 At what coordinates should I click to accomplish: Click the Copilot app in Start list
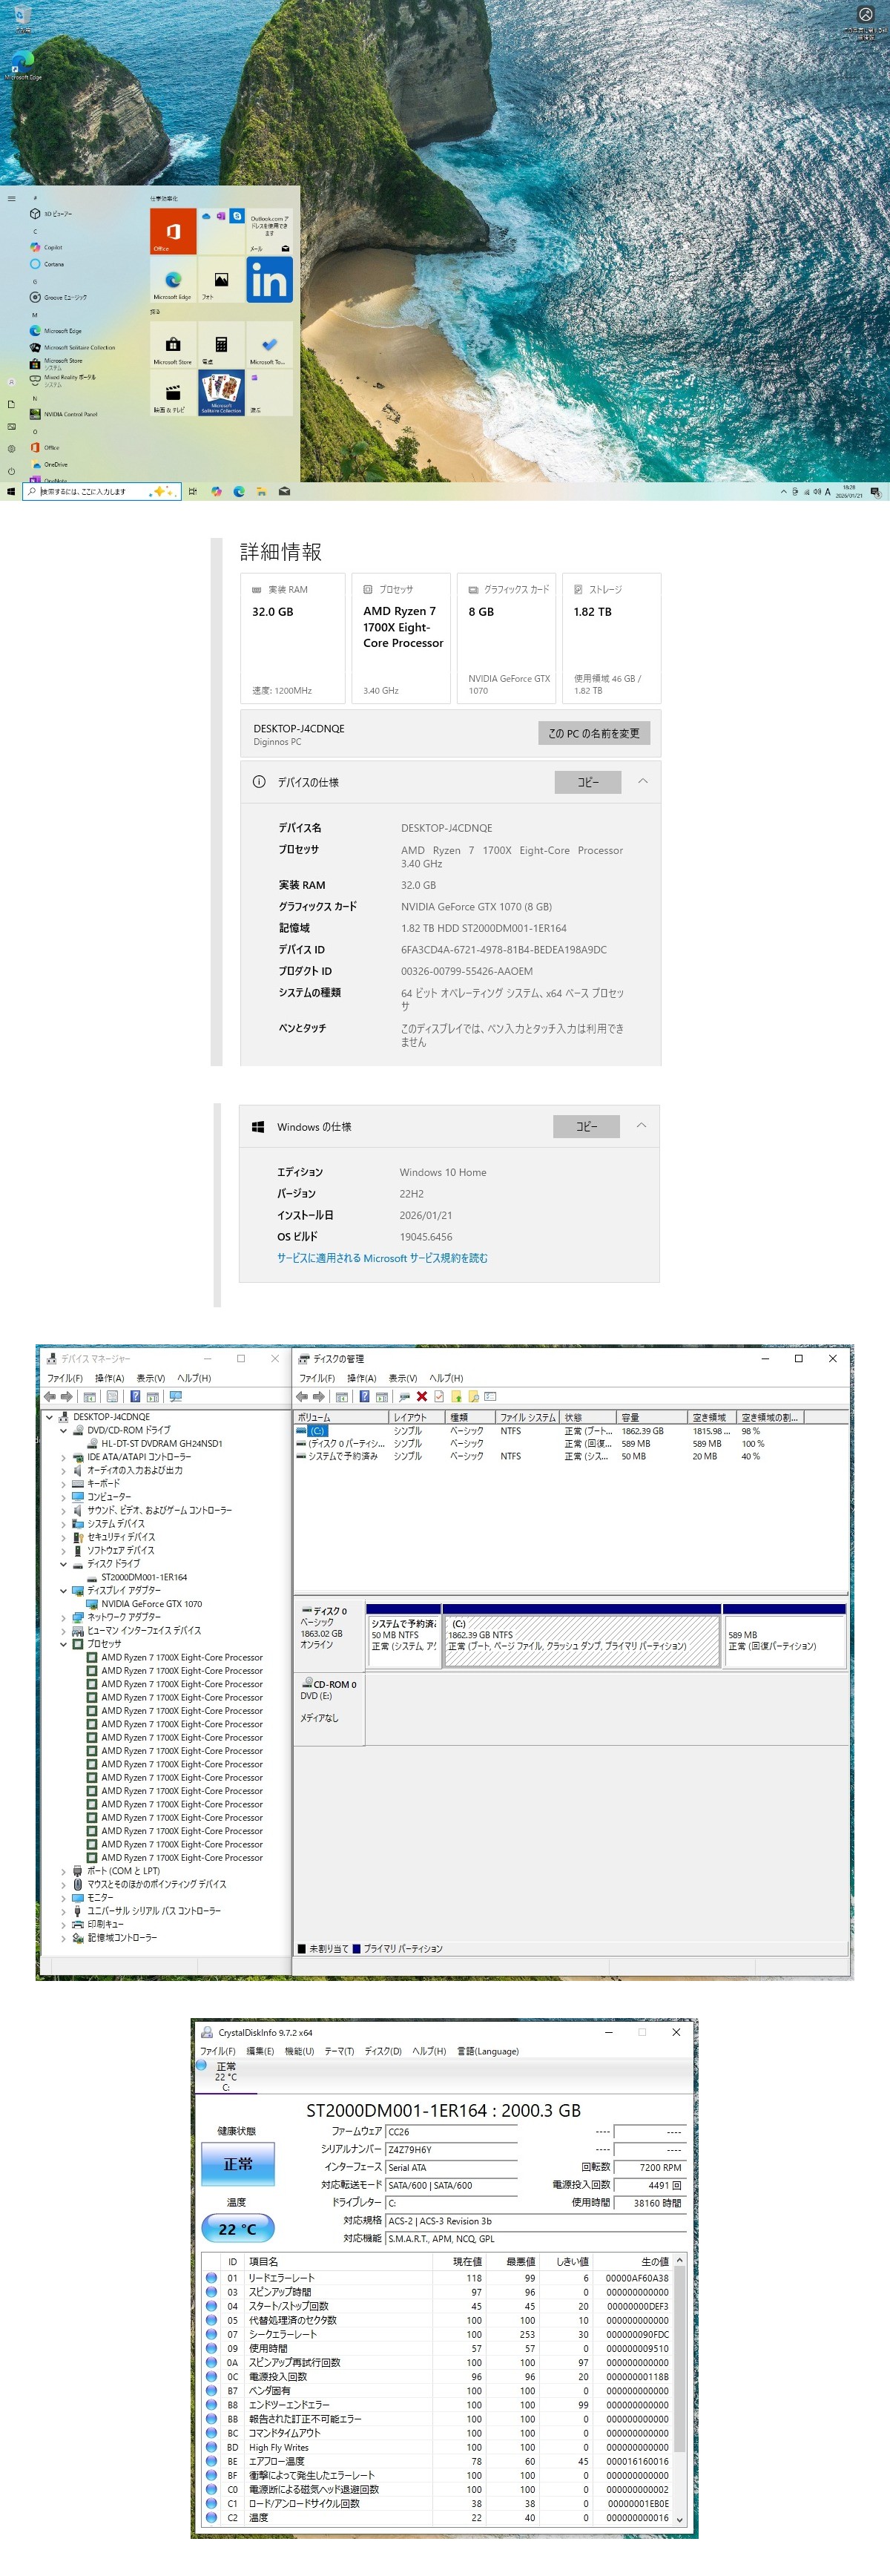(52, 247)
